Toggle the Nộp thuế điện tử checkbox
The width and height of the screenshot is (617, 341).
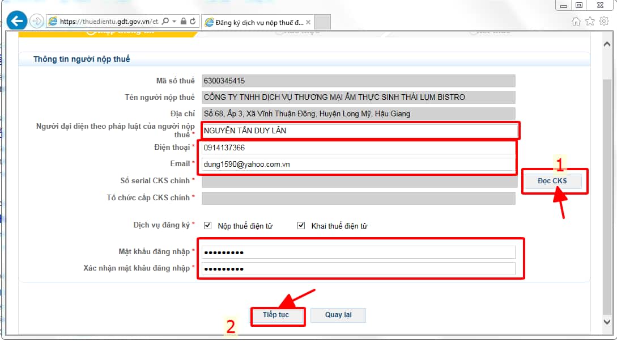(207, 226)
